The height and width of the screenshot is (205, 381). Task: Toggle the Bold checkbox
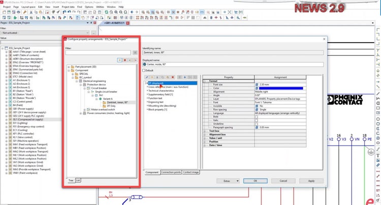[257, 117]
